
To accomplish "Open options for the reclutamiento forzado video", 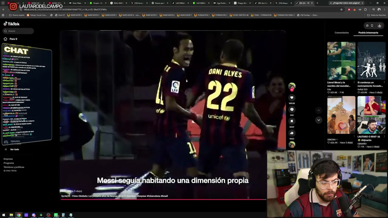I will tap(384, 82).
